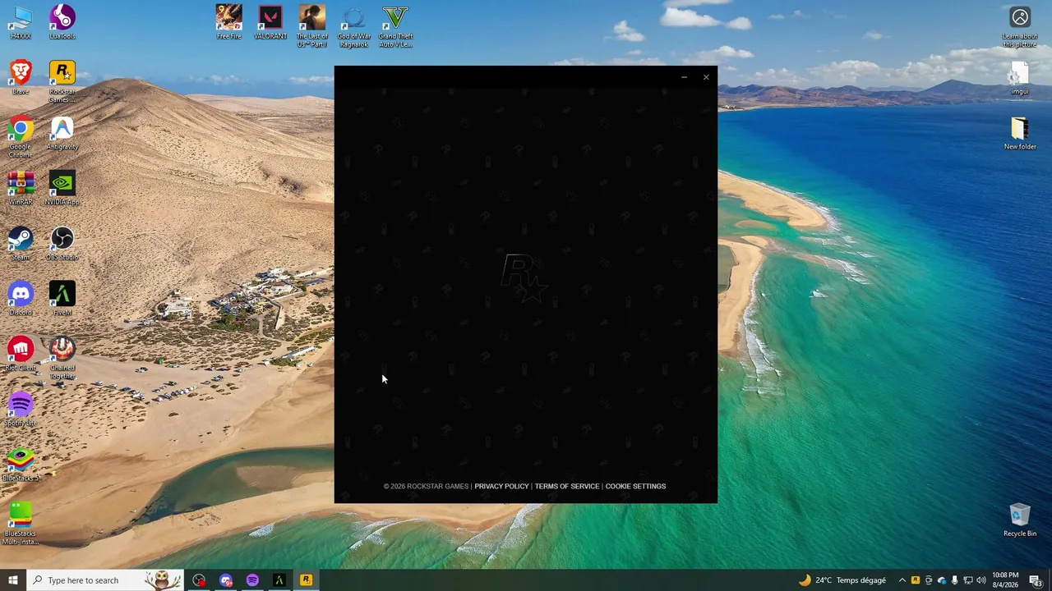Click the taskbar search box

pos(105,580)
